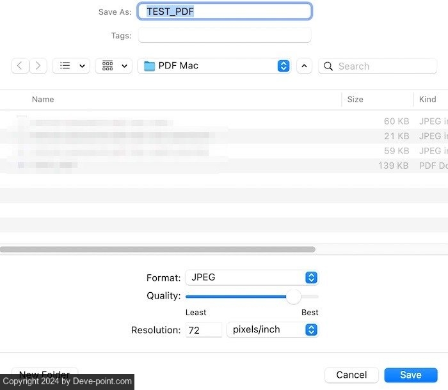The image size is (448, 390).
Task: Click the magnifying glass search icon
Action: click(x=328, y=66)
